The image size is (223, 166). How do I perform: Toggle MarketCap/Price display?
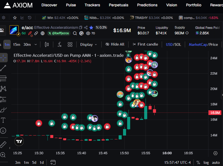click(203, 45)
